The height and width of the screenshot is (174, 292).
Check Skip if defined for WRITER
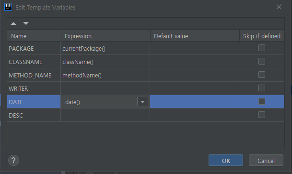pos(262,88)
